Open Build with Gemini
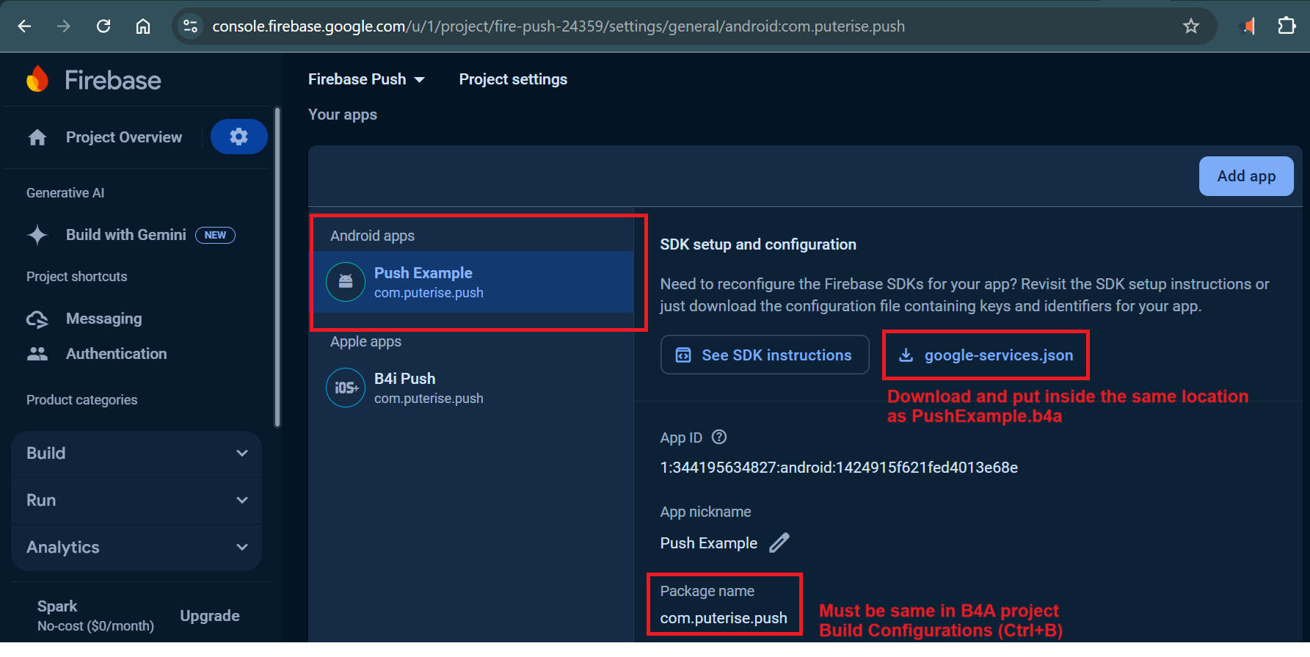This screenshot has height=657, width=1310. click(x=126, y=235)
